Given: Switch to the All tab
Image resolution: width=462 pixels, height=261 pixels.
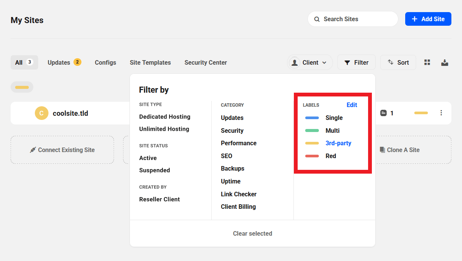Looking at the screenshot, I should tap(24, 62).
